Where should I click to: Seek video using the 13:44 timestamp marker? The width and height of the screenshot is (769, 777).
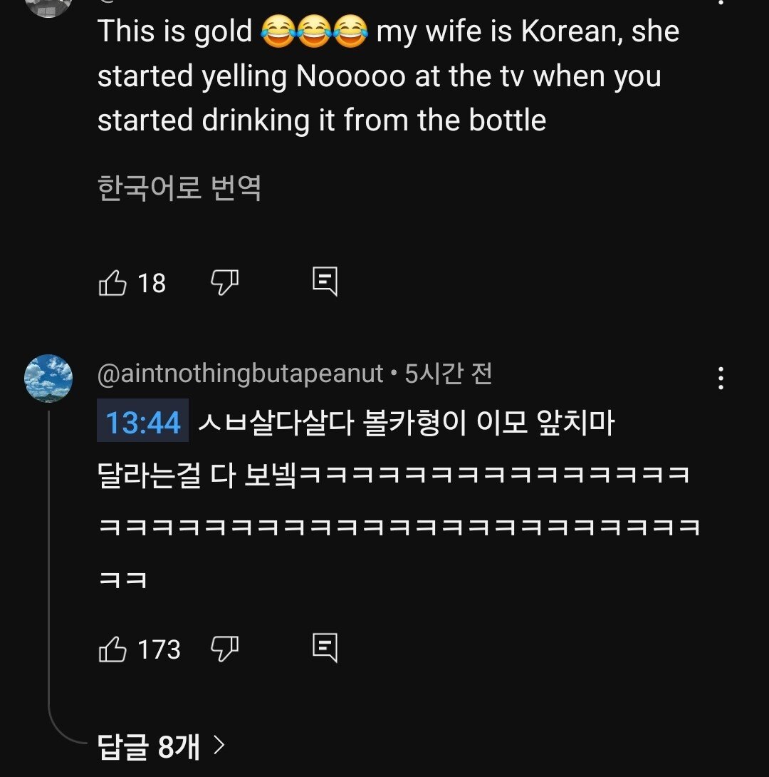(141, 422)
